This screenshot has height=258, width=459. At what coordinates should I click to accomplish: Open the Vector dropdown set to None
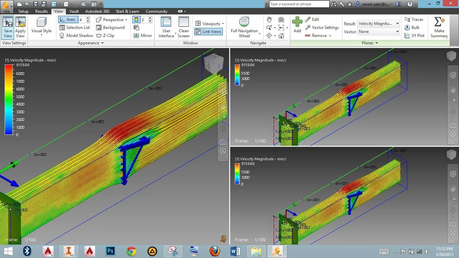coord(378,32)
